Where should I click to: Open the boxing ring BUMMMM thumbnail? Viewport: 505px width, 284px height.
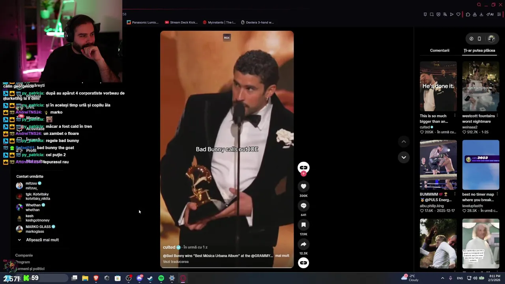(438, 165)
